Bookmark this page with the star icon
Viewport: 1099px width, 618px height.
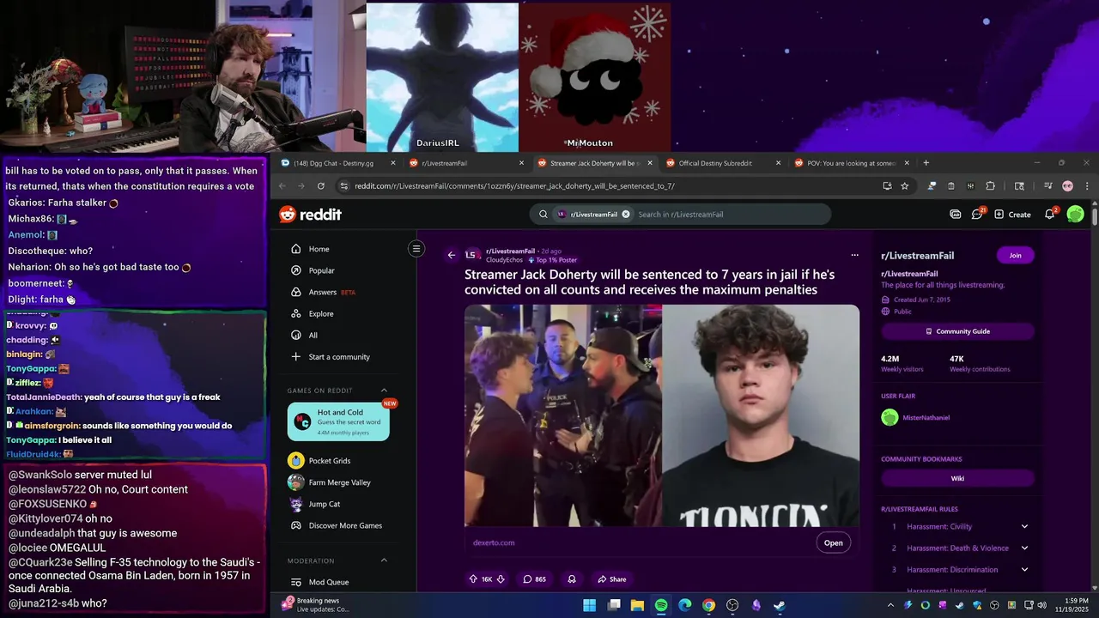click(x=905, y=185)
